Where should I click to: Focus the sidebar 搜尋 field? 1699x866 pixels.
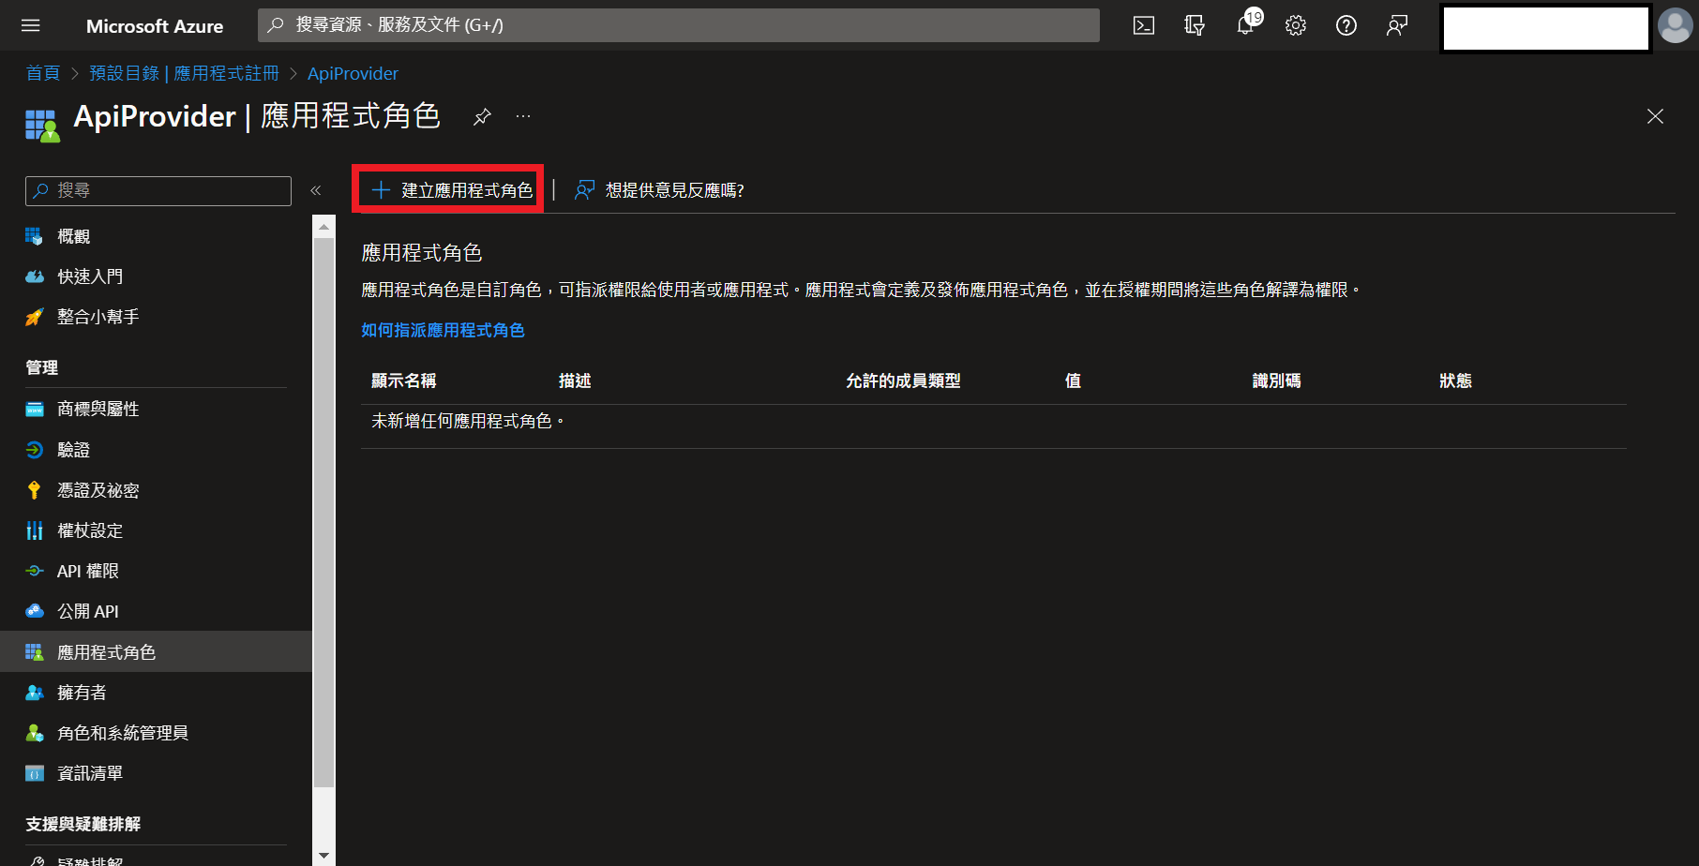coord(158,190)
